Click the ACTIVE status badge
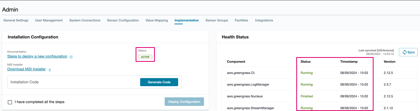The image size is (420, 111). coord(145,57)
